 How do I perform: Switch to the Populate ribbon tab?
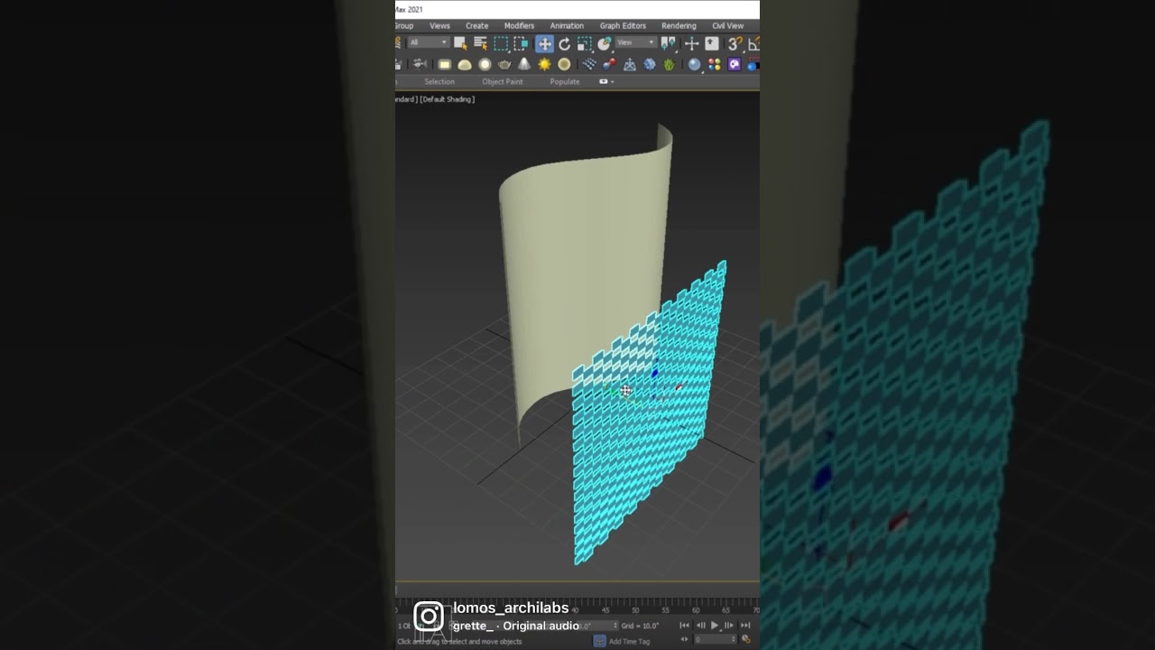tap(565, 81)
